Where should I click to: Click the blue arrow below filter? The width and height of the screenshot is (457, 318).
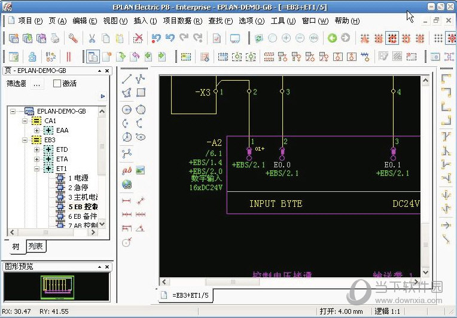tap(103, 96)
